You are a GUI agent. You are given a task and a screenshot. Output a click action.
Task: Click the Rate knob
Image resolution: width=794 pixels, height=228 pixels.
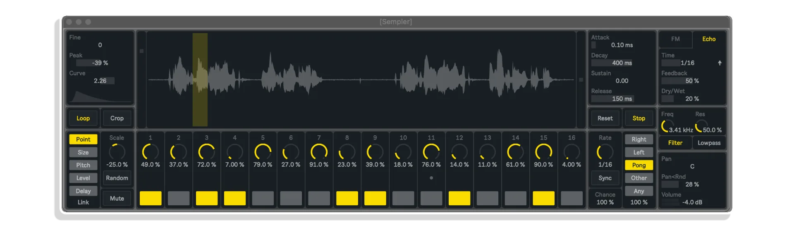point(605,152)
